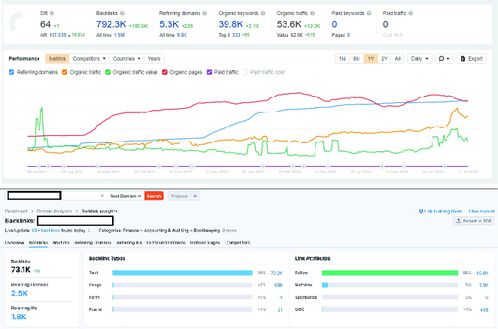Uncheck the Referring domains checkbox
This screenshot has width=498, height=329.
(x=11, y=72)
